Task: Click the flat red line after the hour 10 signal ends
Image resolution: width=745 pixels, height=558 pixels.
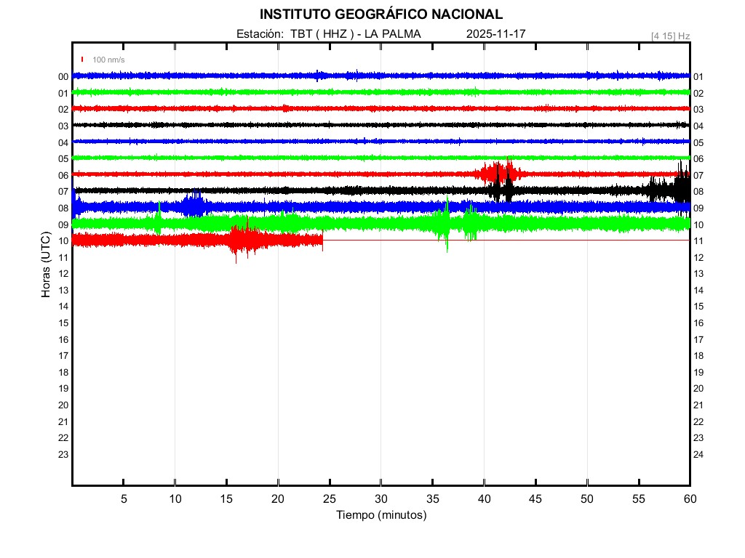Action: tap(509, 240)
